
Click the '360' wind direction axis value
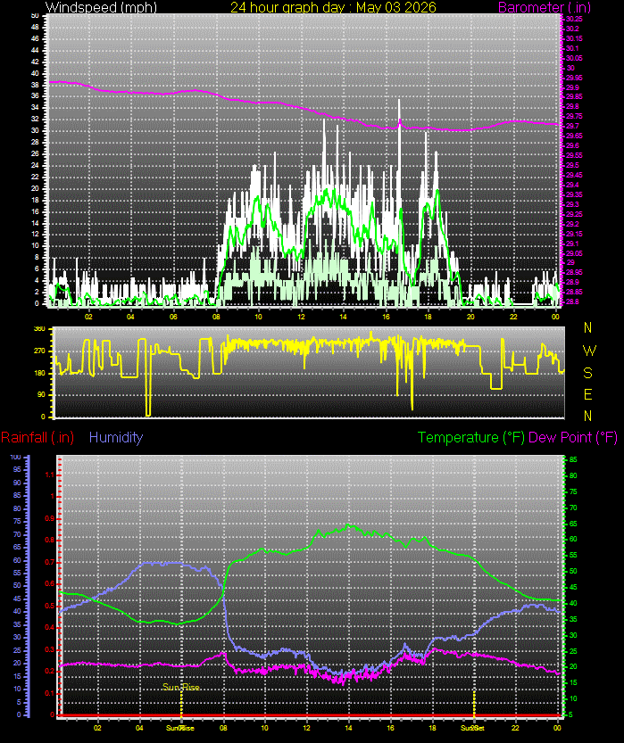39,329
